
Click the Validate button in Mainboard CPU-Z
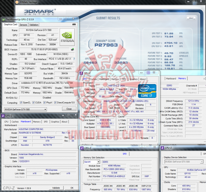[56, 188]
